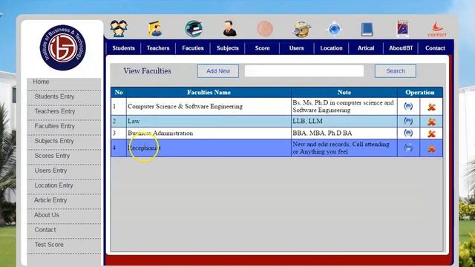Click the Location globe icon
Image resolution: width=475 pixels, height=267 pixels.
click(335, 30)
